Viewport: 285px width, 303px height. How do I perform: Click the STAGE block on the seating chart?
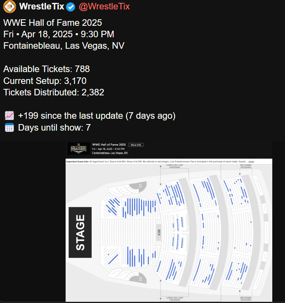click(x=80, y=233)
